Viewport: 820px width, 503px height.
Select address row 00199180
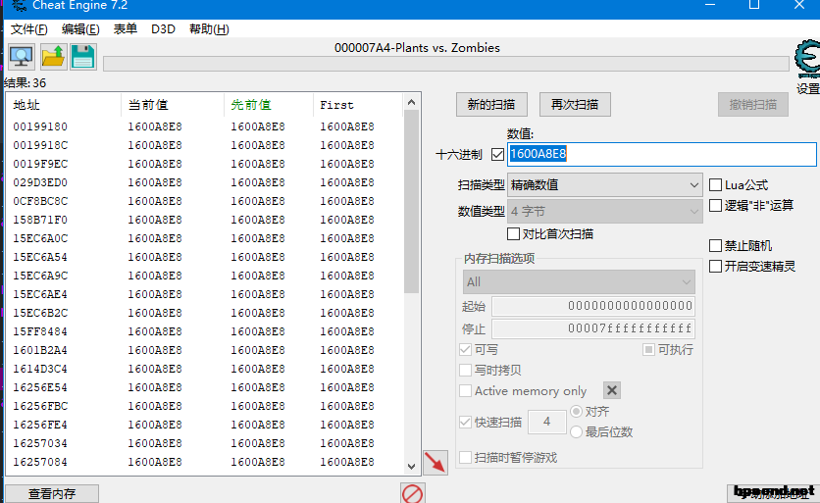pyautogui.click(x=206, y=126)
